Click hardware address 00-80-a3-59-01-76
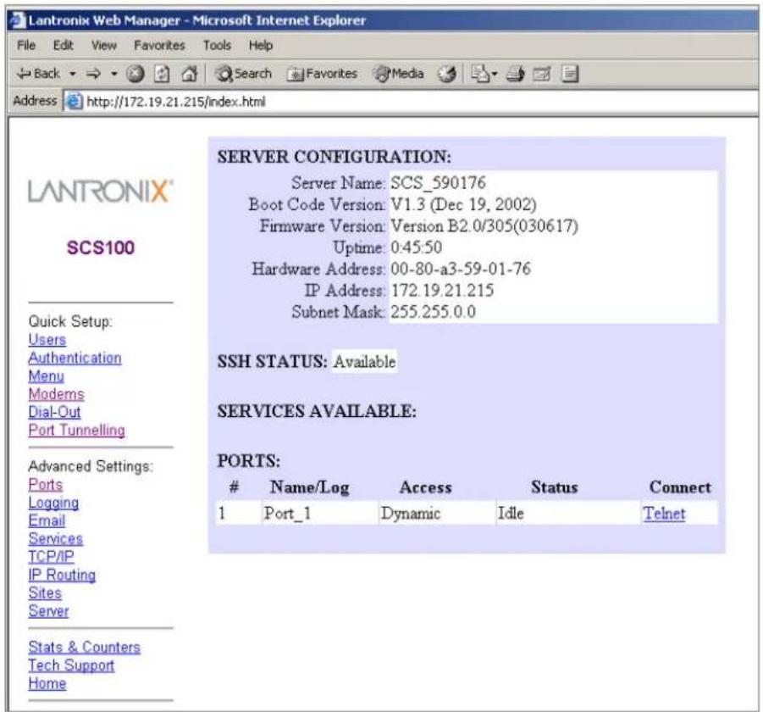 461,269
